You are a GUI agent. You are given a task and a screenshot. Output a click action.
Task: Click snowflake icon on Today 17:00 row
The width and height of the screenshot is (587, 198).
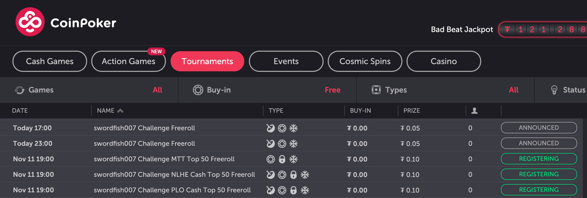pyautogui.click(x=293, y=128)
